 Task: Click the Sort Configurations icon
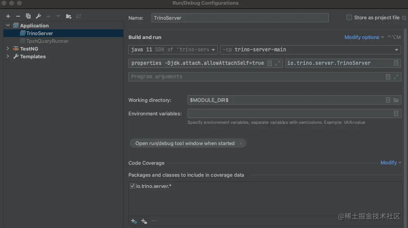(79, 16)
